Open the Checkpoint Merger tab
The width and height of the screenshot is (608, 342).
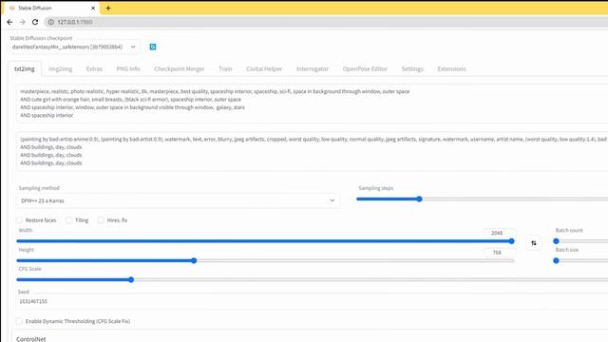pyautogui.click(x=180, y=69)
